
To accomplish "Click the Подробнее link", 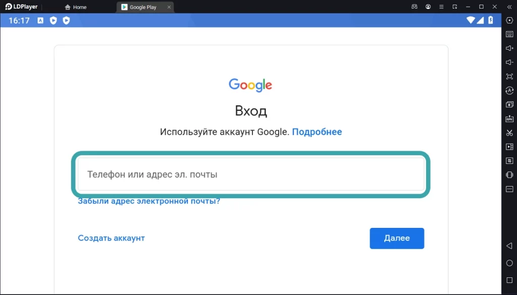I will [x=317, y=132].
